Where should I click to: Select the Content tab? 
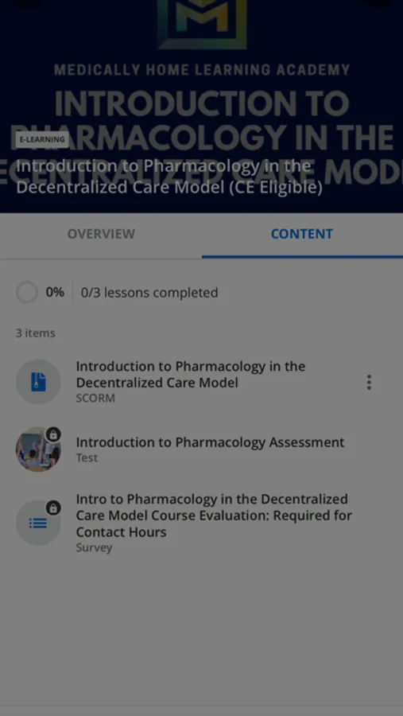pyautogui.click(x=302, y=234)
